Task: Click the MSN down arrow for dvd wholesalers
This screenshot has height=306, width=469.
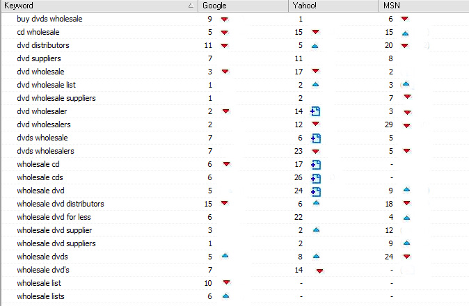Action: 406,125
